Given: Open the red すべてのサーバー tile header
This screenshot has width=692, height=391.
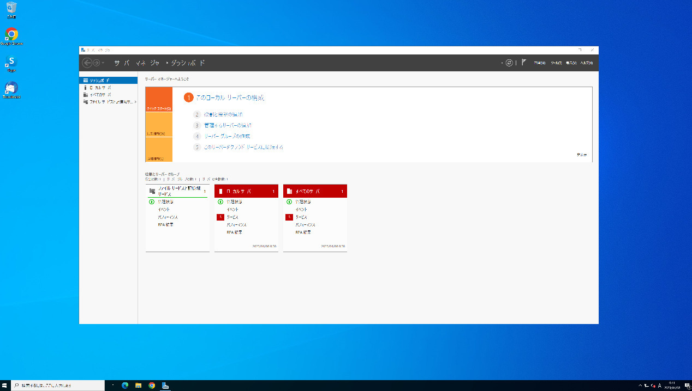Looking at the screenshot, I should click(x=315, y=191).
